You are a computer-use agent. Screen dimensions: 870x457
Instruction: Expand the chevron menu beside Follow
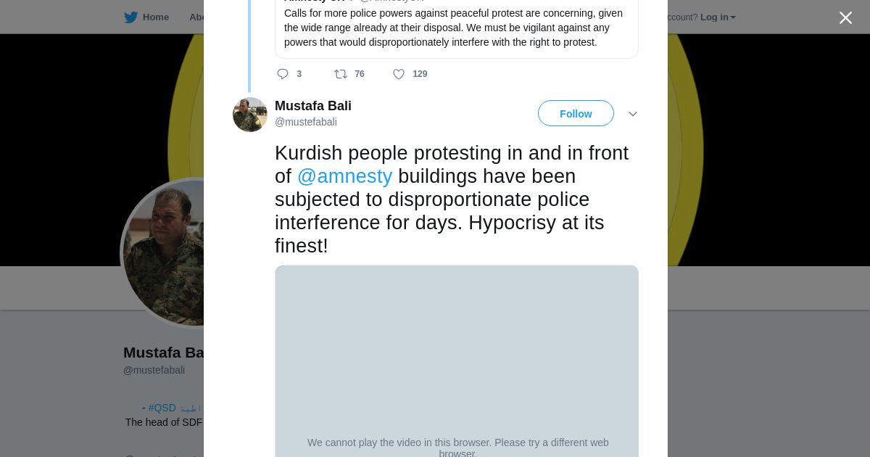click(x=632, y=114)
